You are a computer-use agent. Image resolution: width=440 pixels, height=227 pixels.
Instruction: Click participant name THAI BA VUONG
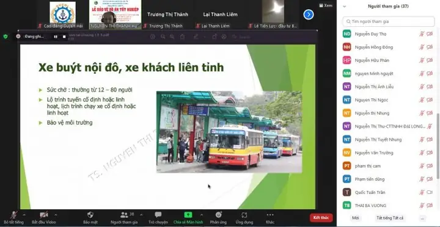[370, 206]
